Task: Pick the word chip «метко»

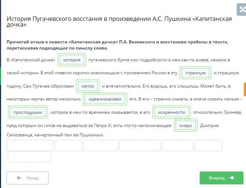Action: [x=88, y=86]
